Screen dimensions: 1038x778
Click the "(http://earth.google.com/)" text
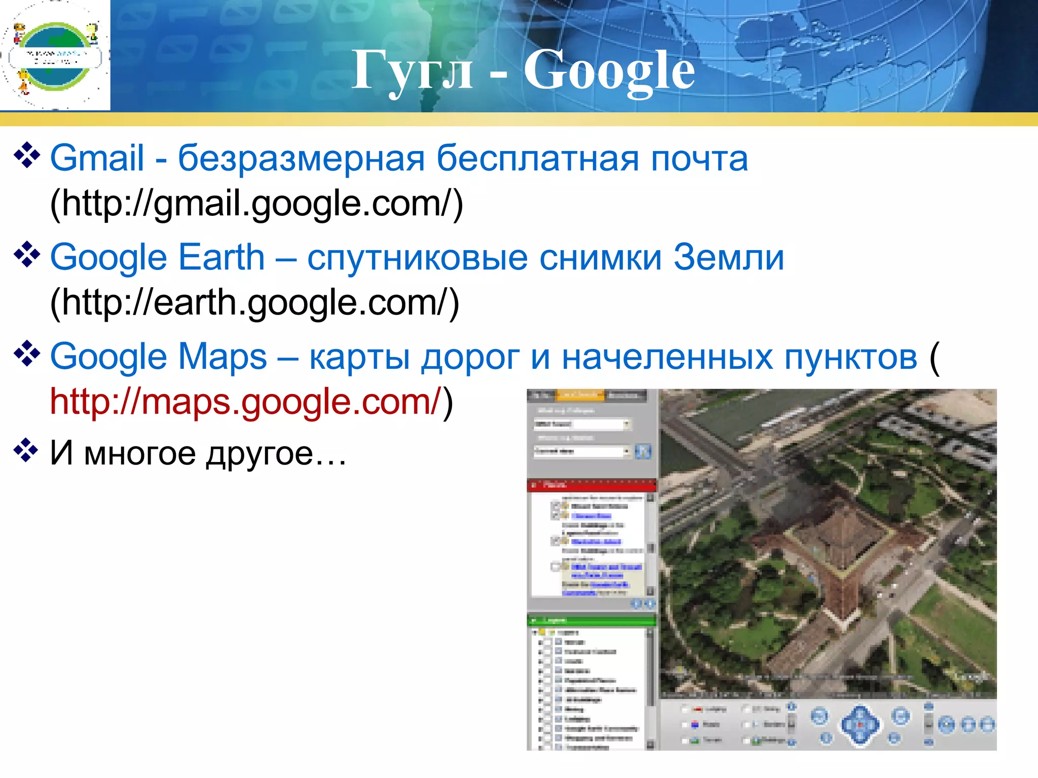[254, 303]
